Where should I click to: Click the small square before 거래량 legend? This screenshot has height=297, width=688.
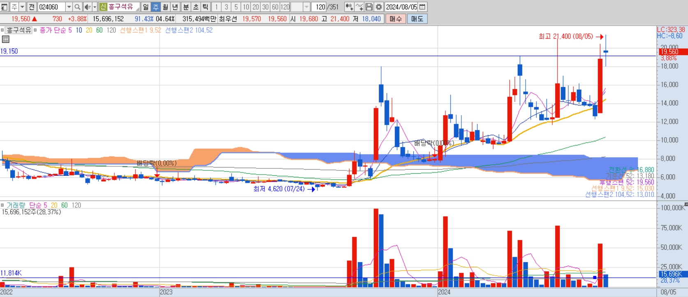[x=2, y=205]
